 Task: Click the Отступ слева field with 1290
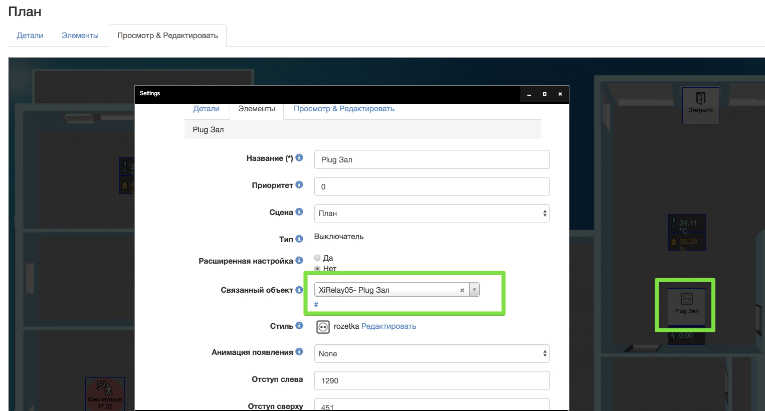[x=432, y=380]
